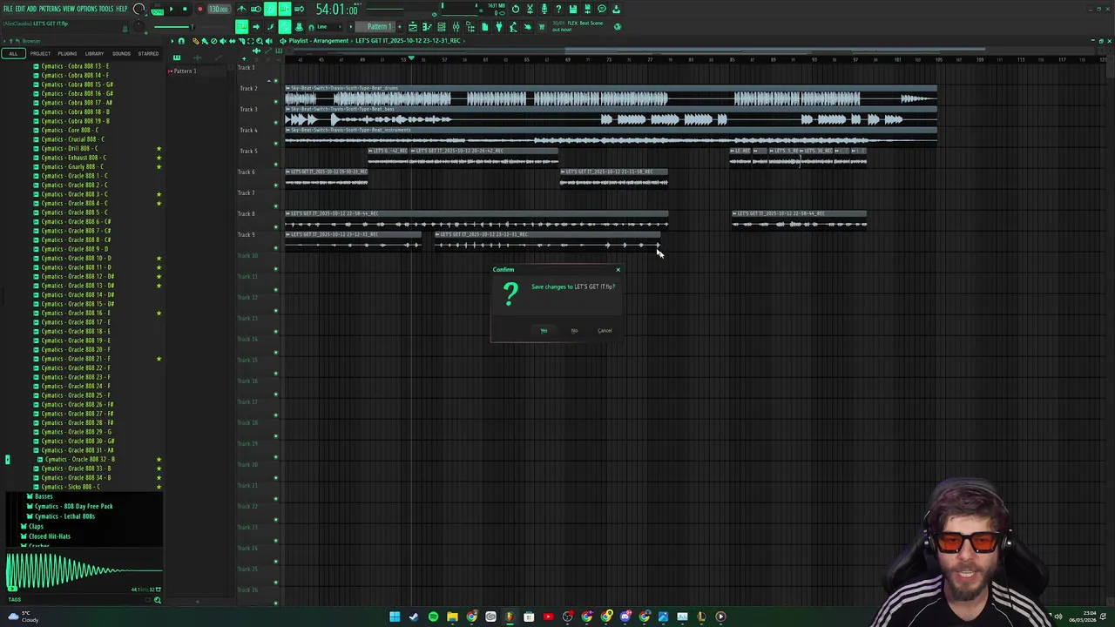Select the ALL browser tab
The height and width of the screenshot is (627, 1115).
coord(13,54)
